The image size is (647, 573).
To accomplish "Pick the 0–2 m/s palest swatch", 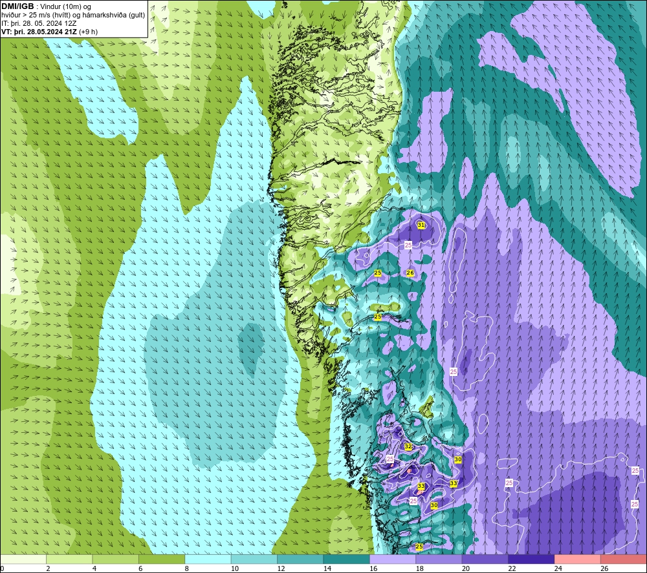I will pyautogui.click(x=23, y=559).
